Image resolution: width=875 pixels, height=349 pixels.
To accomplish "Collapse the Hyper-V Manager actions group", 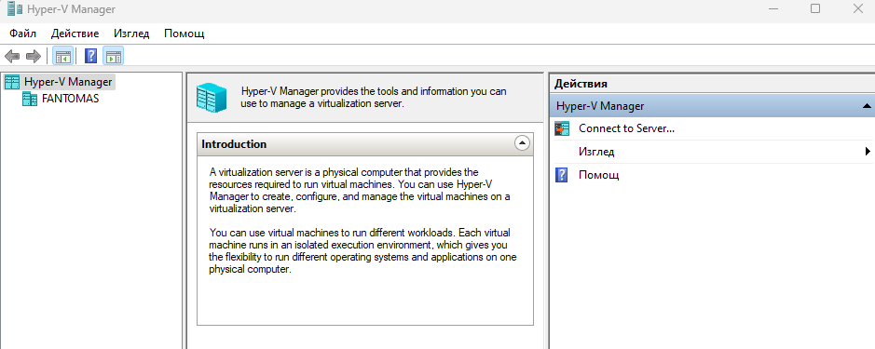I will (866, 106).
